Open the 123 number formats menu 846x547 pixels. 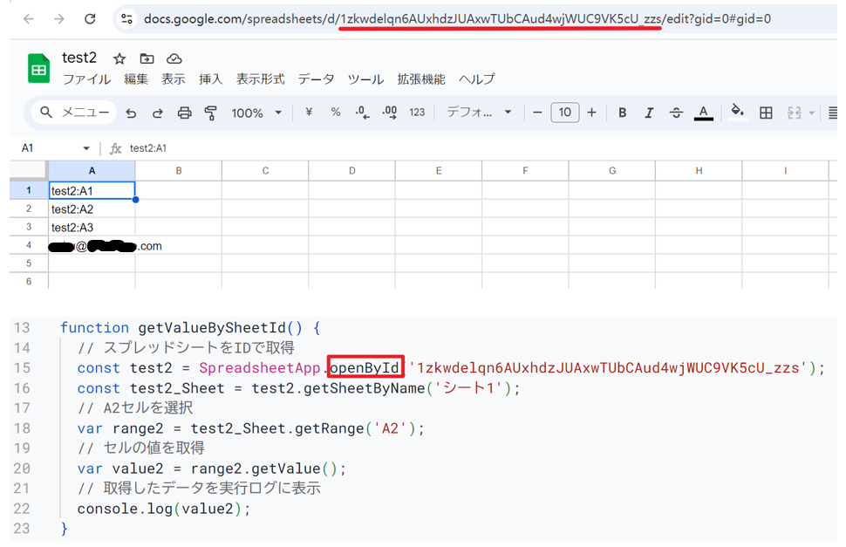pyautogui.click(x=417, y=113)
